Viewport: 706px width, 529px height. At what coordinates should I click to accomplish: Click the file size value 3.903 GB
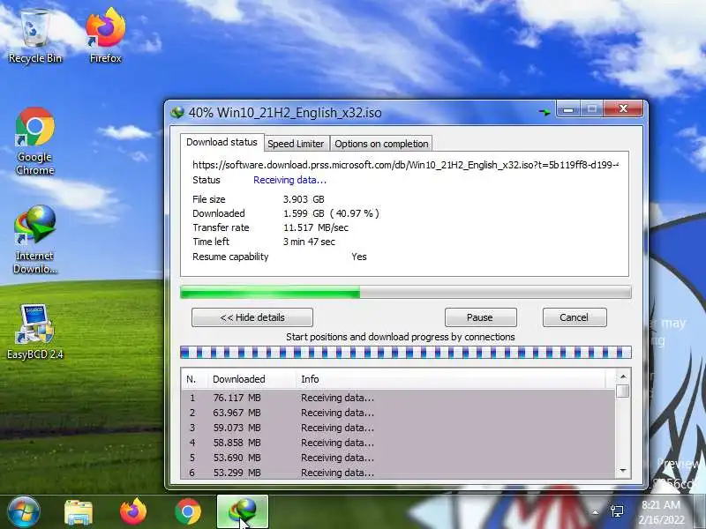point(304,199)
